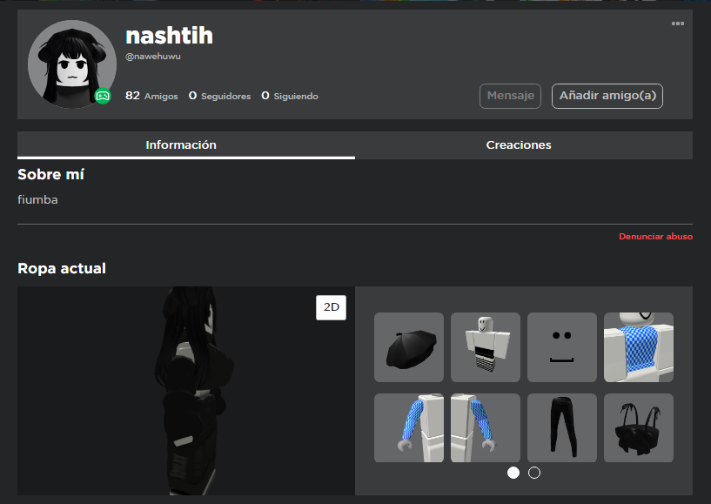Click the 'fiumba' about text
Screen dimensions: 711x504
pyautogui.click(x=37, y=199)
